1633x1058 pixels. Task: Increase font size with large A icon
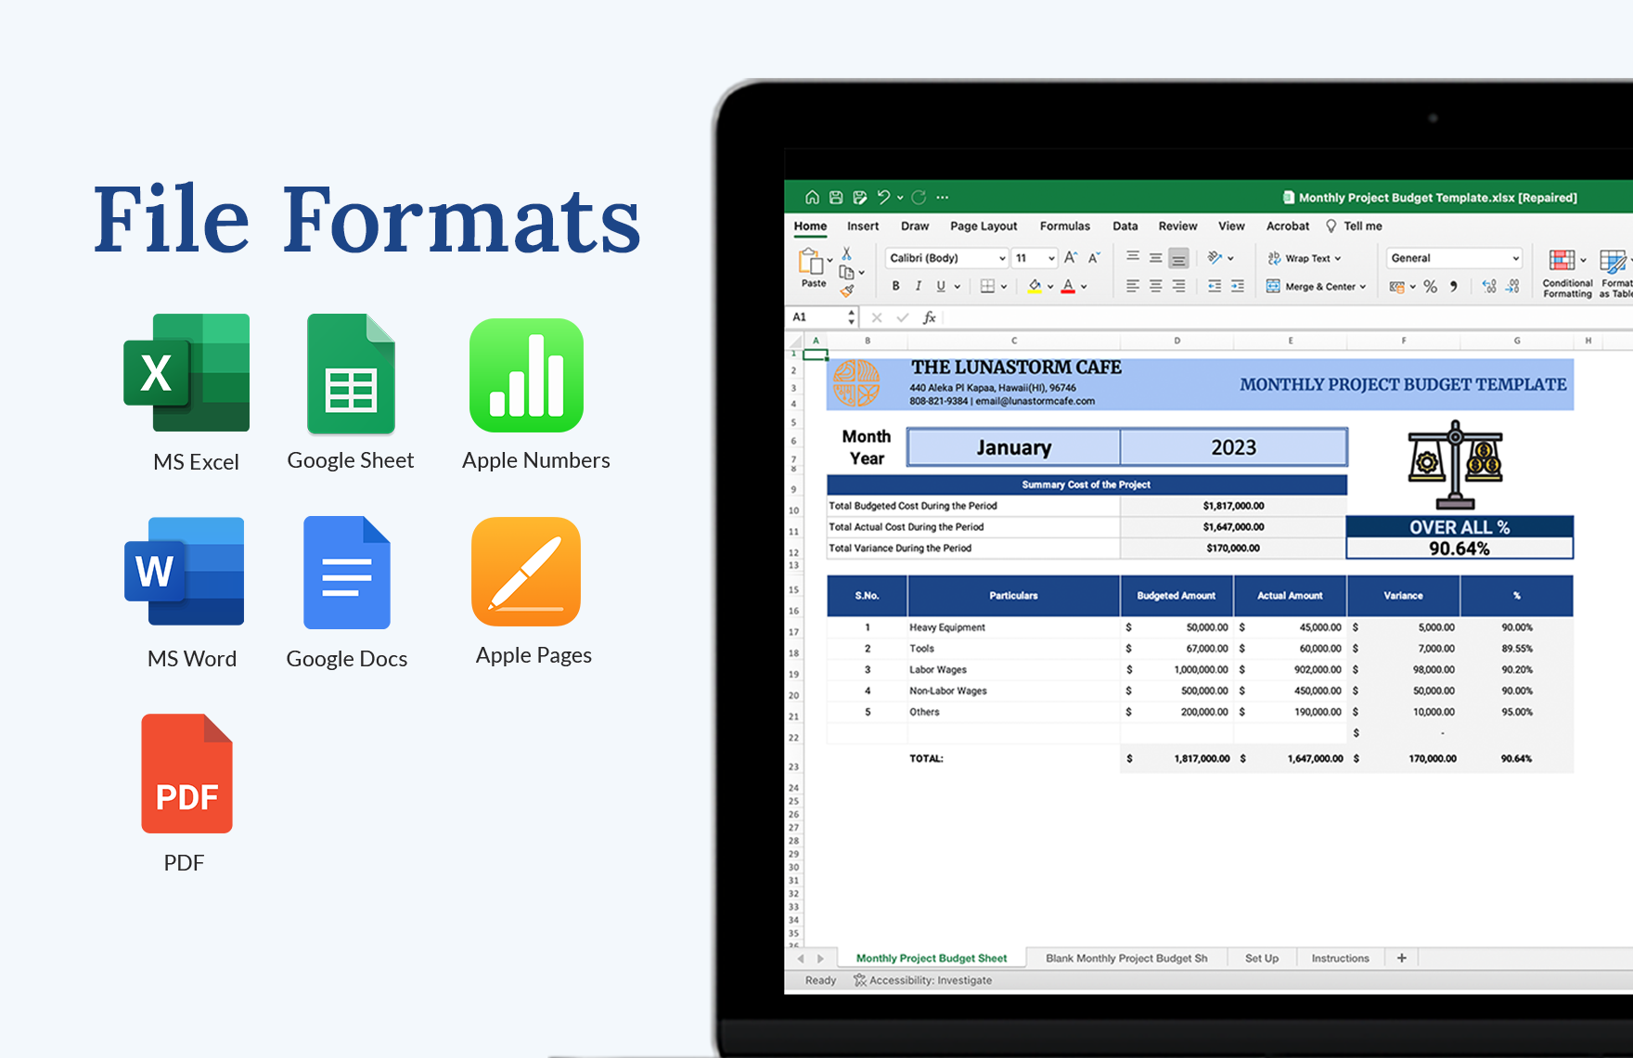(x=1071, y=257)
